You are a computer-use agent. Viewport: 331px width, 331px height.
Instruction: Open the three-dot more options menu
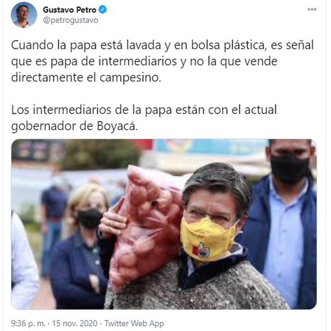tap(312, 9)
